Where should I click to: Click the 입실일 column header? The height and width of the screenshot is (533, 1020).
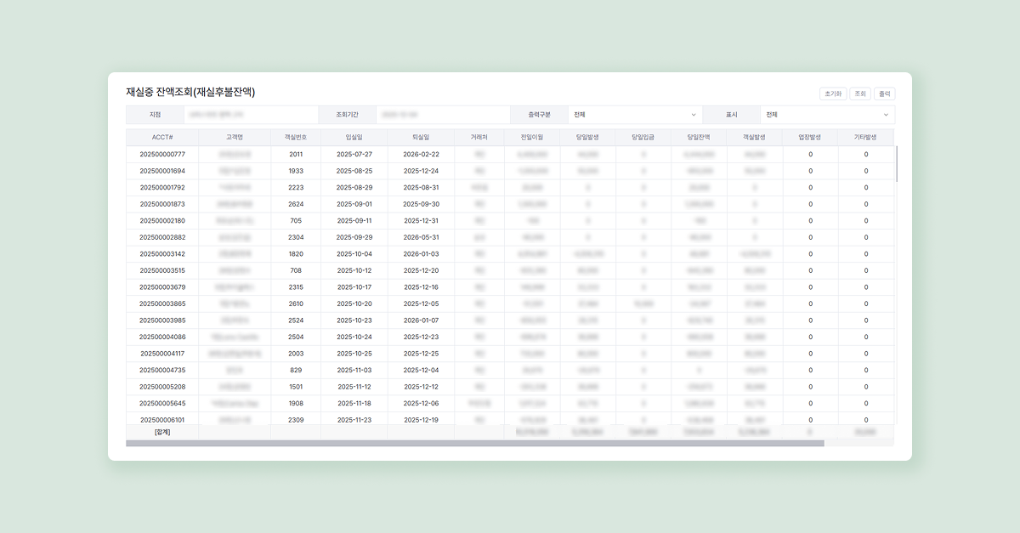354,138
